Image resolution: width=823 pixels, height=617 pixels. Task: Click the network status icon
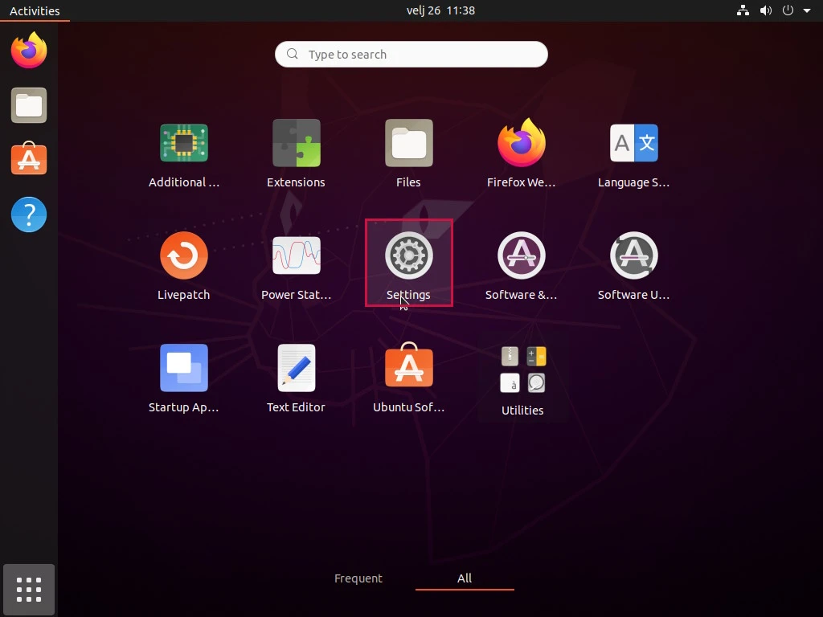(x=743, y=10)
